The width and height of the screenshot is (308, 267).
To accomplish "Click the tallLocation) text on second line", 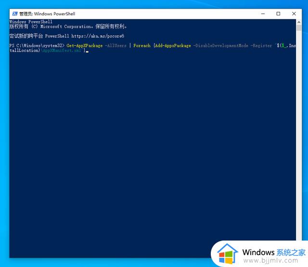I will pyautogui.click(x=25, y=51).
